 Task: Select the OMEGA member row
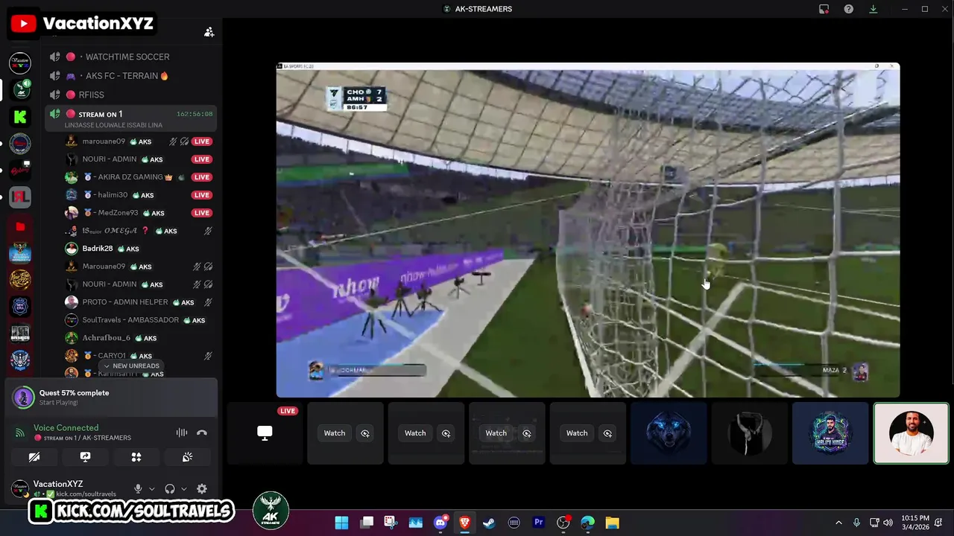tap(139, 231)
